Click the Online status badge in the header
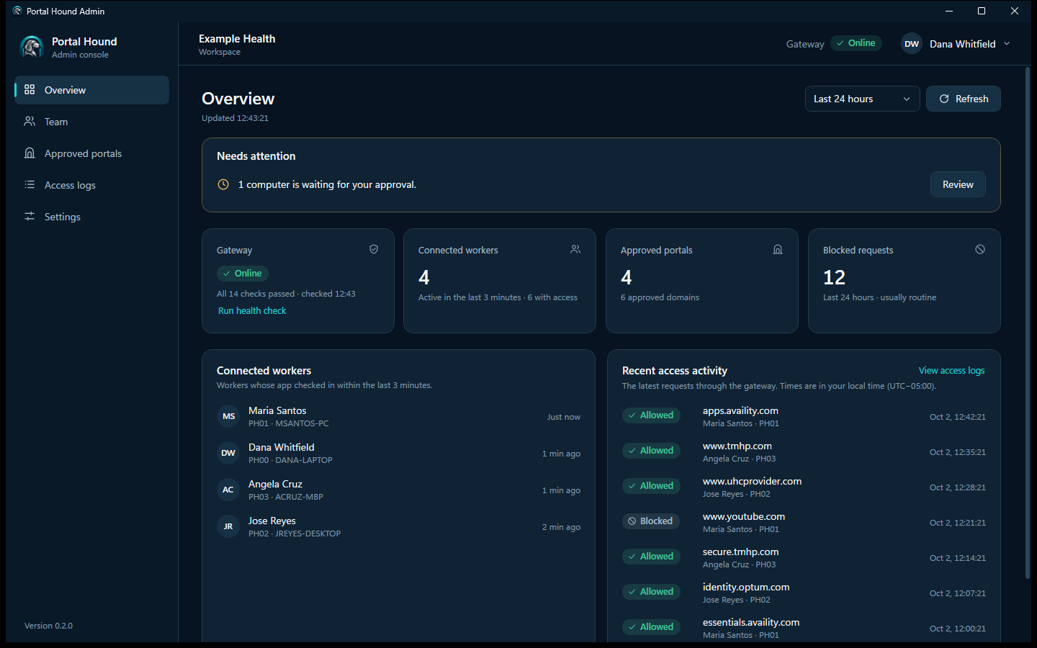Image resolution: width=1037 pixels, height=648 pixels. pyautogui.click(x=856, y=43)
